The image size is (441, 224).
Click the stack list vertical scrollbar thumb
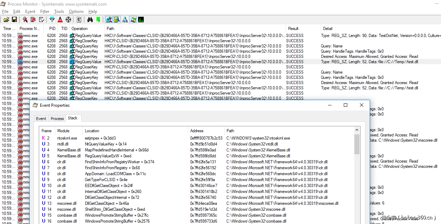pos(357,144)
